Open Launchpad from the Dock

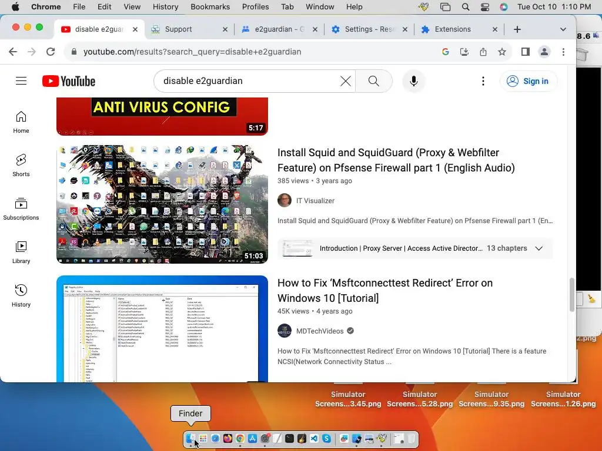tap(203, 438)
